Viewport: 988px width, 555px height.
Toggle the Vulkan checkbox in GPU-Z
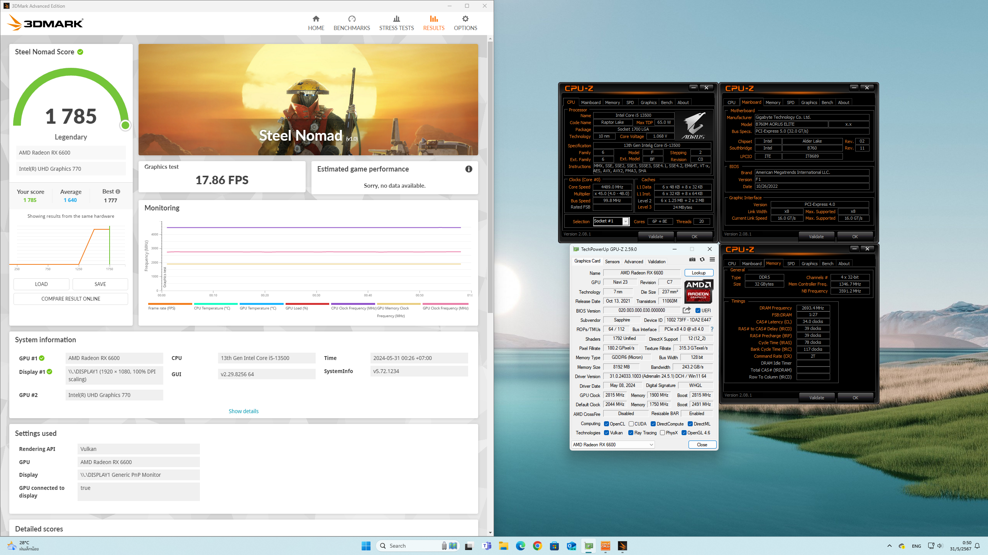coord(606,433)
